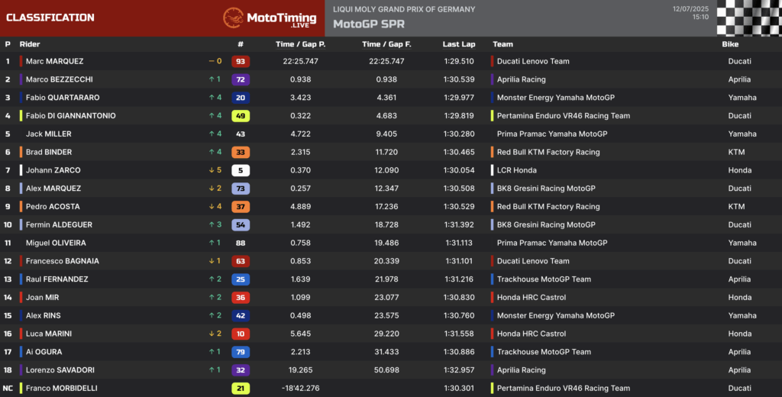Click Brad Binder's KTM bike cell
Screen dimensions: 782x397
[737, 152]
